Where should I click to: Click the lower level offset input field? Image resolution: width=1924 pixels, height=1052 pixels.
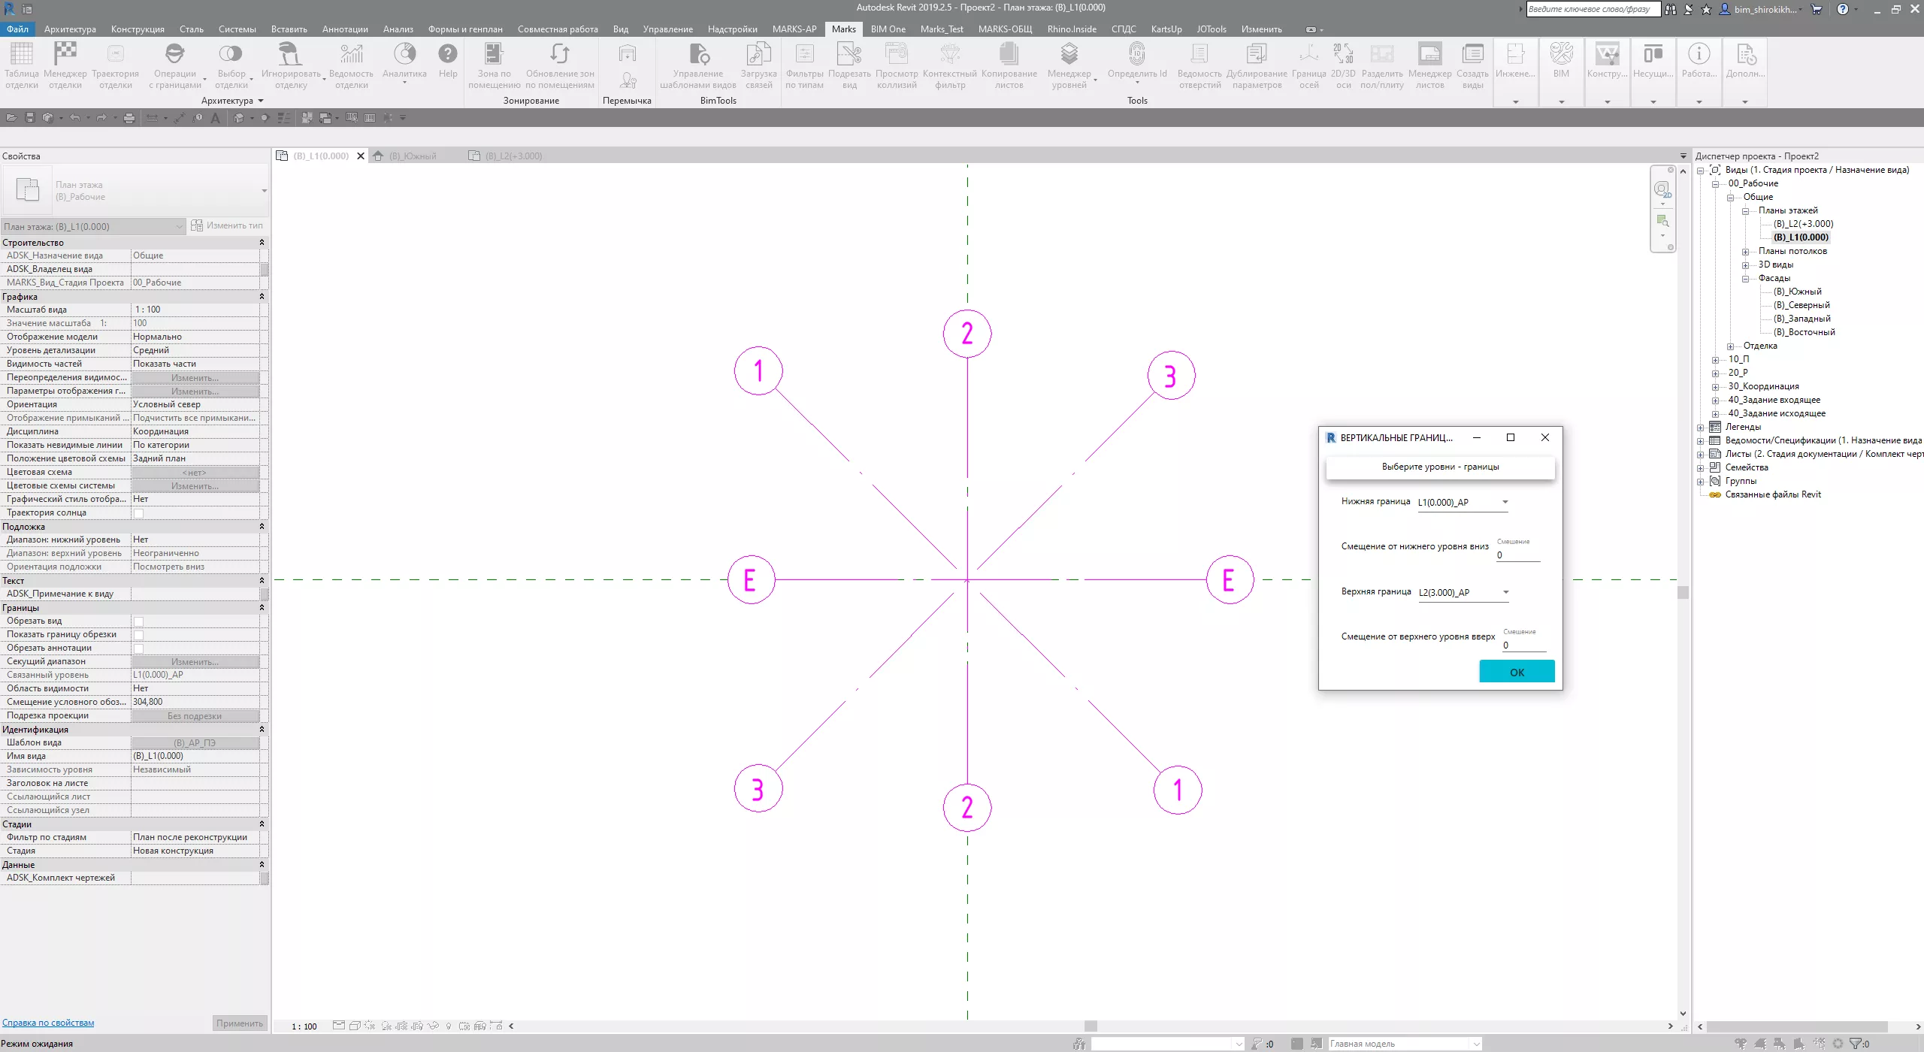click(x=1517, y=555)
